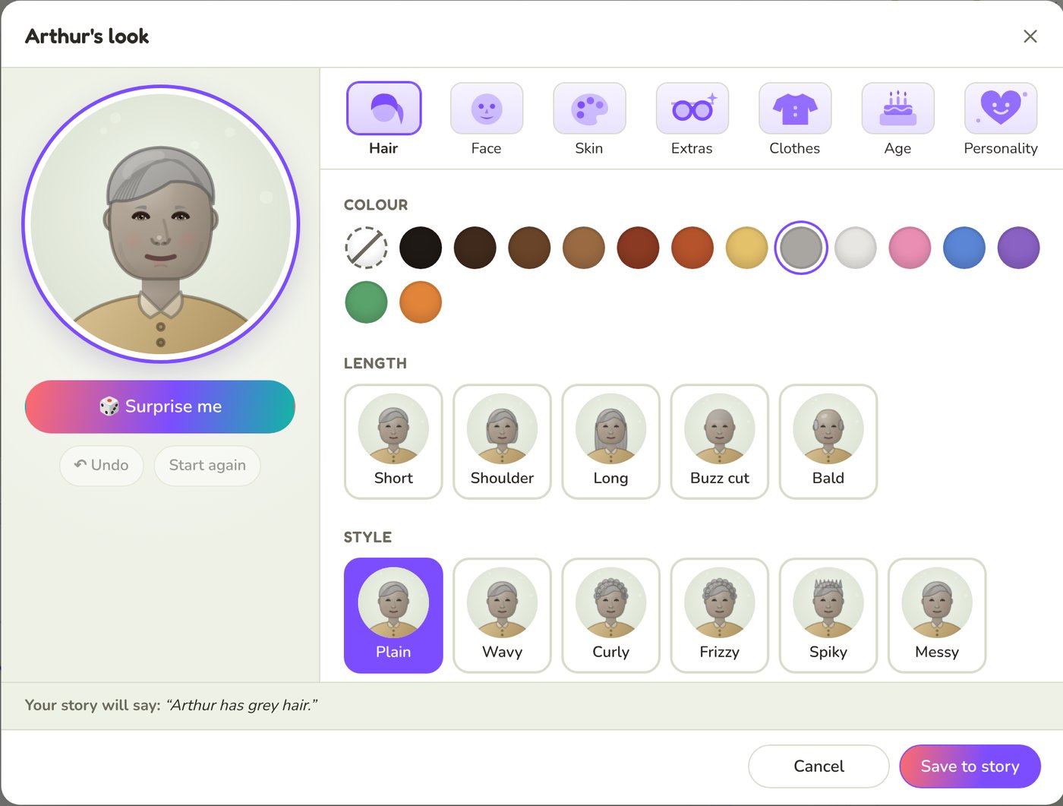Choose the Long hair length
Viewport: 1063px width, 806px height.
click(610, 441)
